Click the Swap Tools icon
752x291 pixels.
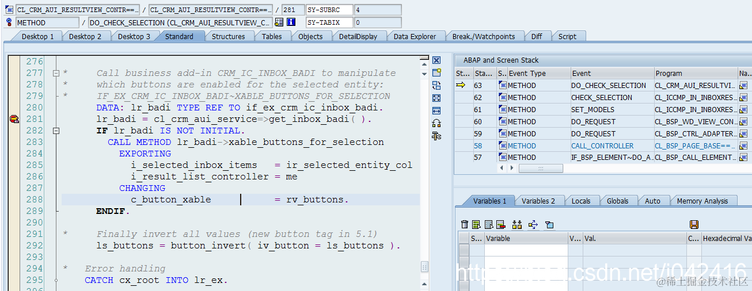coord(436,123)
